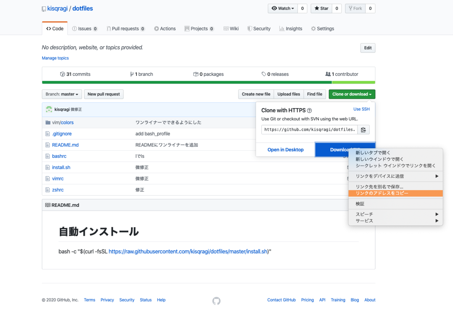Open the Security tab
Screen dimensions: 453x317
coord(259,29)
